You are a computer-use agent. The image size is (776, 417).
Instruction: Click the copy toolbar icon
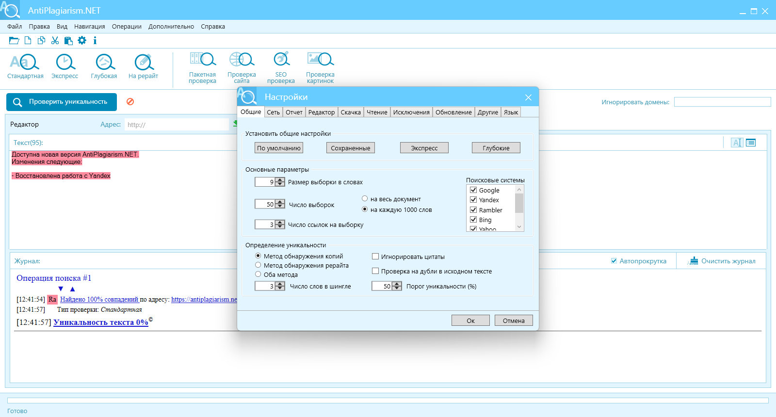pyautogui.click(x=42, y=41)
